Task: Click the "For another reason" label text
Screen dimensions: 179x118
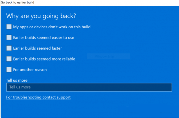Action: tap(30, 70)
